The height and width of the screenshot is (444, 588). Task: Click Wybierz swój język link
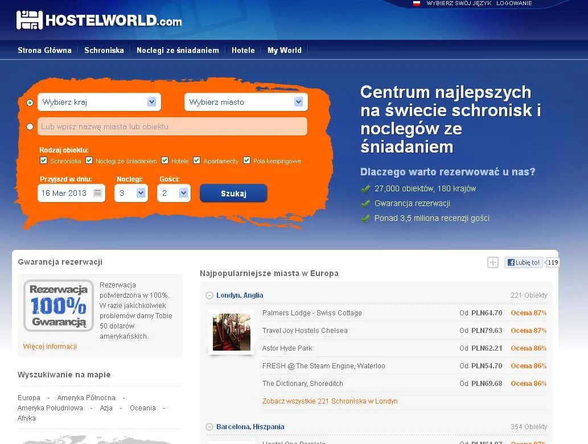(x=459, y=3)
